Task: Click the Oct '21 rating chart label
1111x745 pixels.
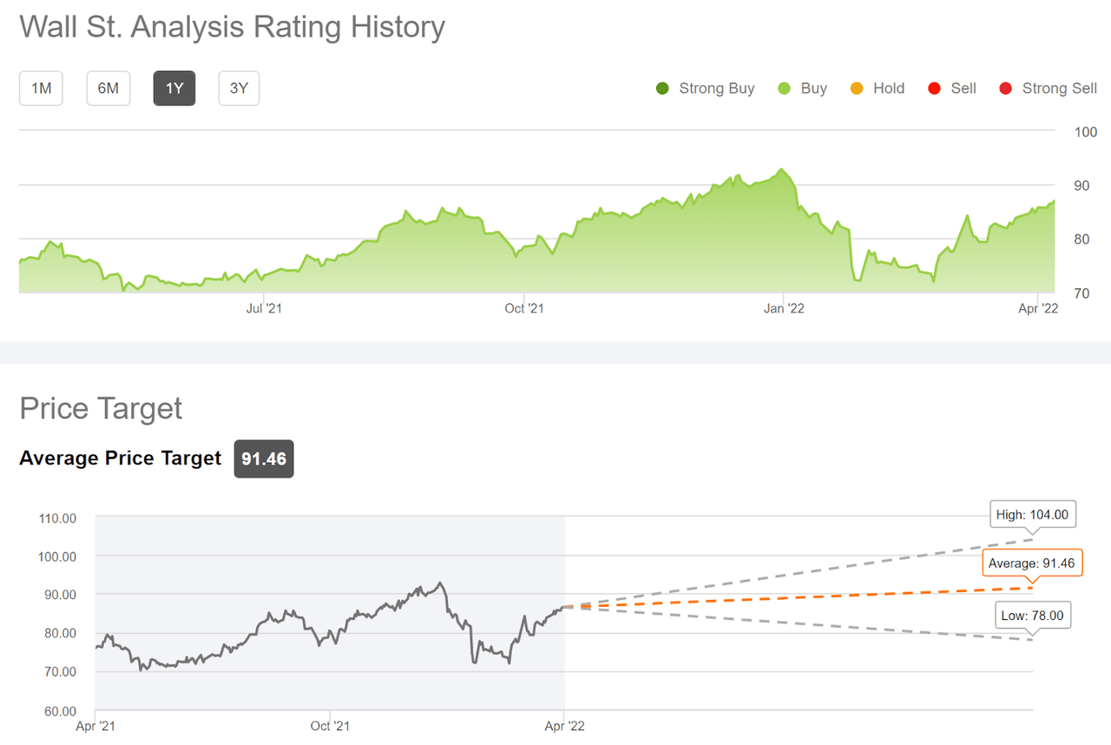Action: [523, 308]
